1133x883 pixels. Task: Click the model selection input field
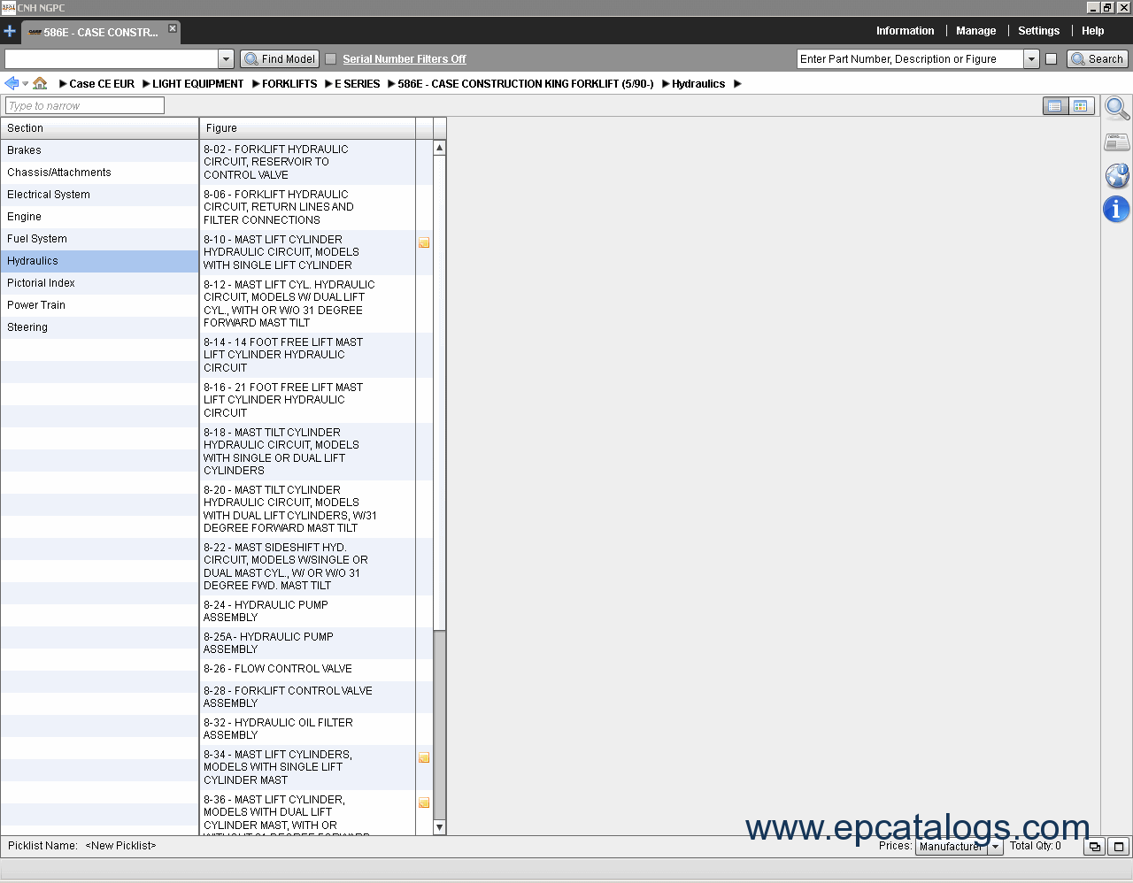[112, 59]
